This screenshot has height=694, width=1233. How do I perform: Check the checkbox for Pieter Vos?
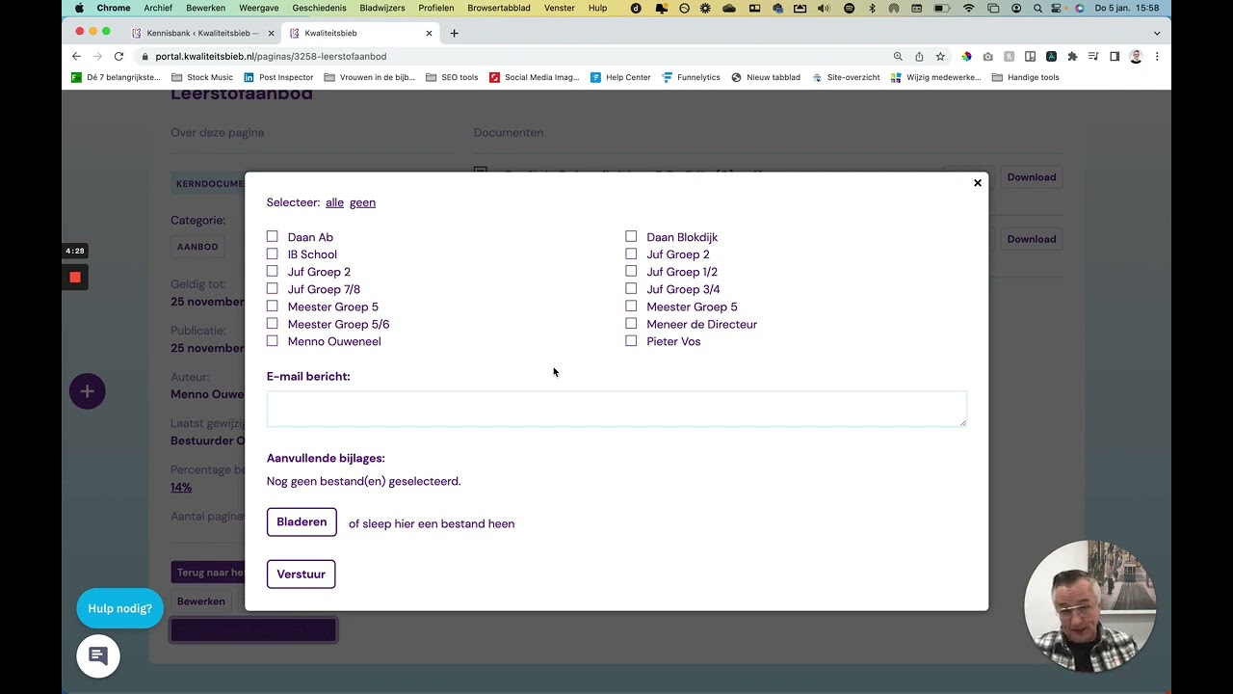(631, 341)
